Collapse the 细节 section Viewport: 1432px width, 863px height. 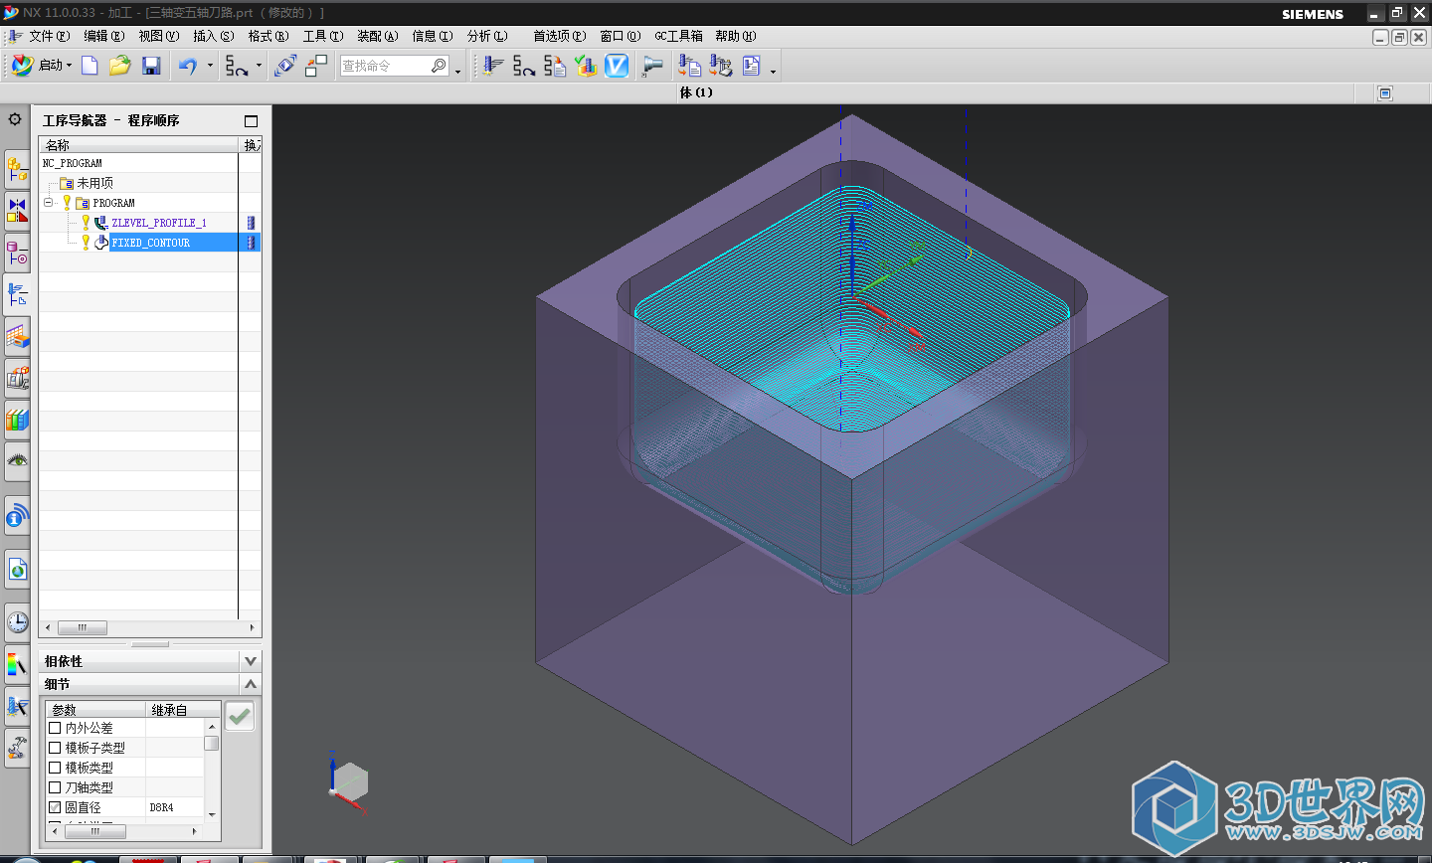251,684
